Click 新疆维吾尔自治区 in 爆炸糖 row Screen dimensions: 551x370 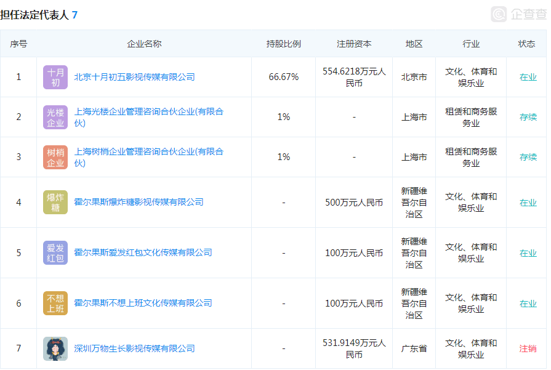[414, 203]
